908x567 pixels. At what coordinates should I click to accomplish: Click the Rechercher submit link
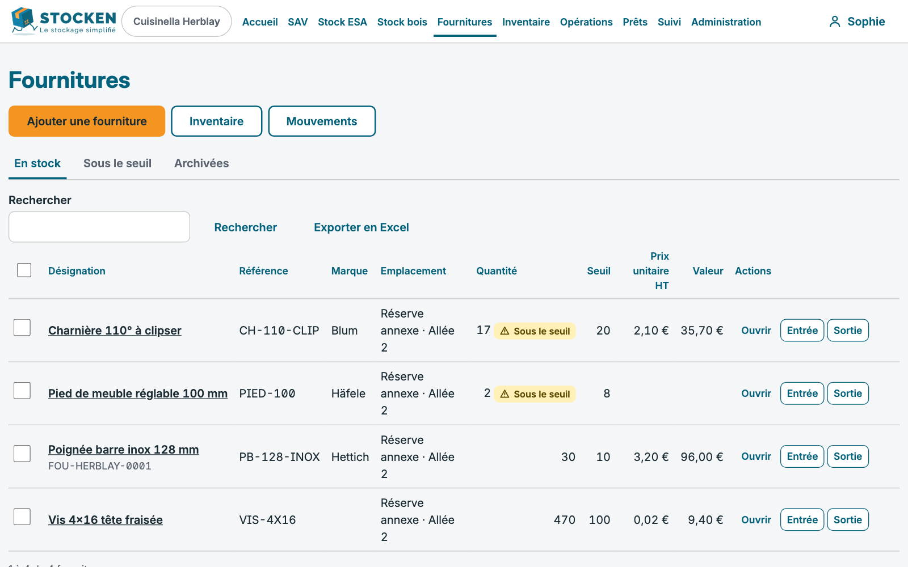coord(246,227)
